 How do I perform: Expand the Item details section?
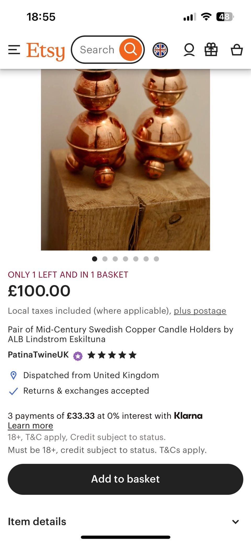click(37, 521)
